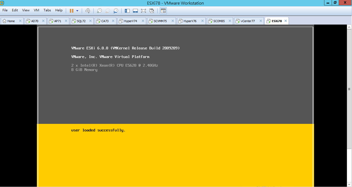Close the SCOM85 tab

[x=230, y=21]
